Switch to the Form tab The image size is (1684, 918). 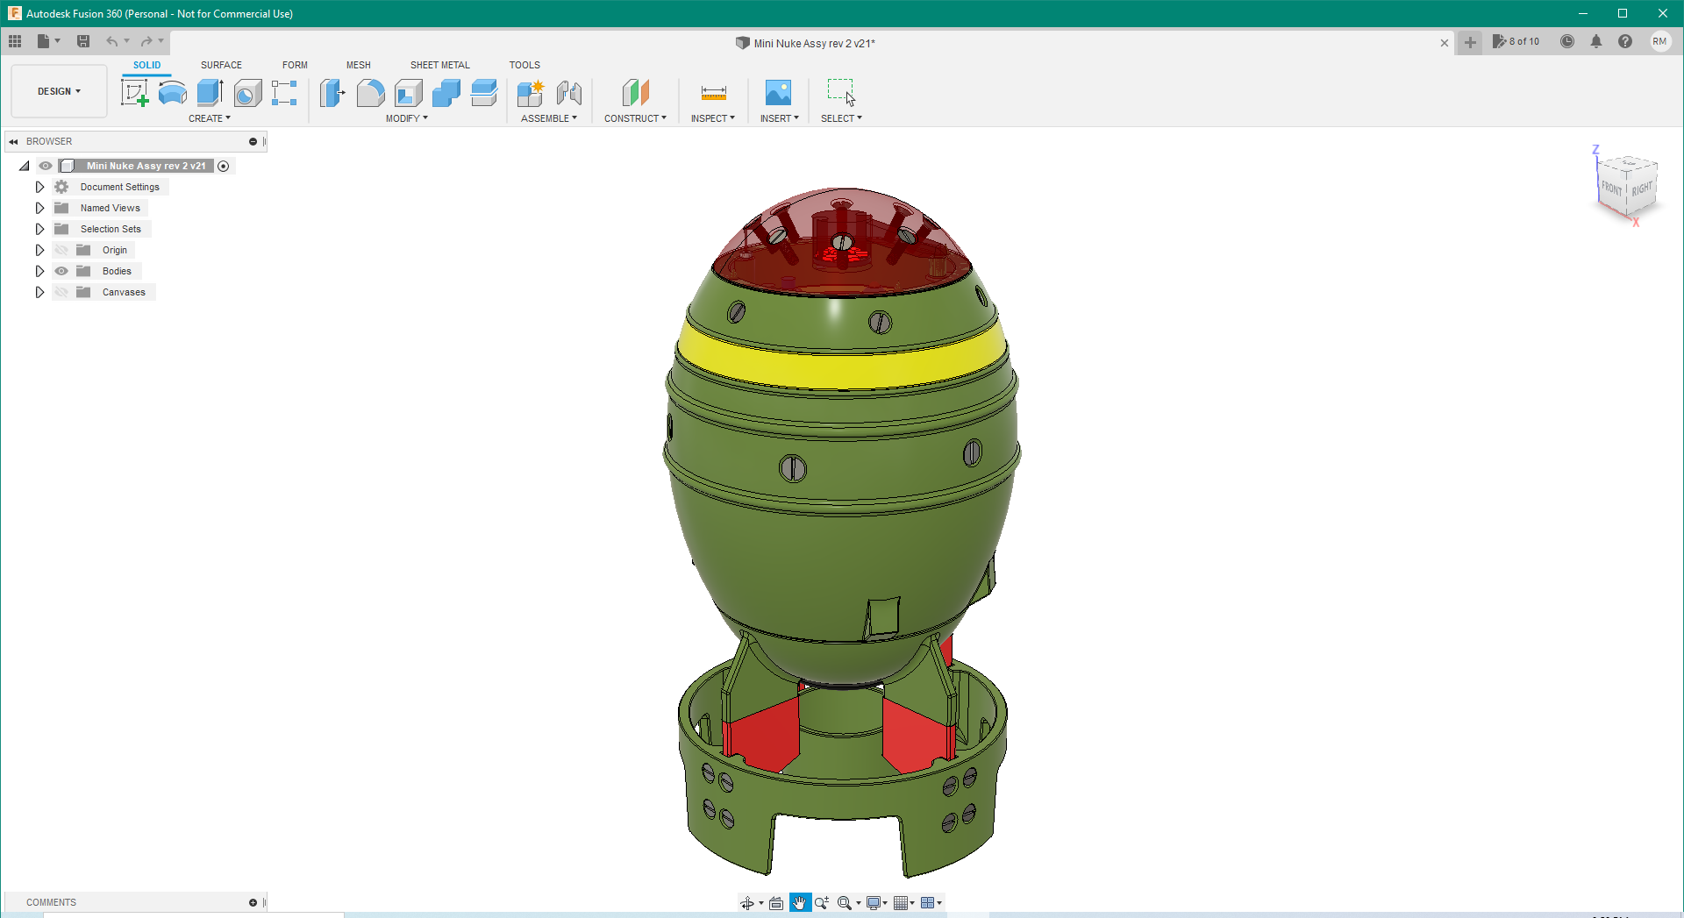[295, 65]
